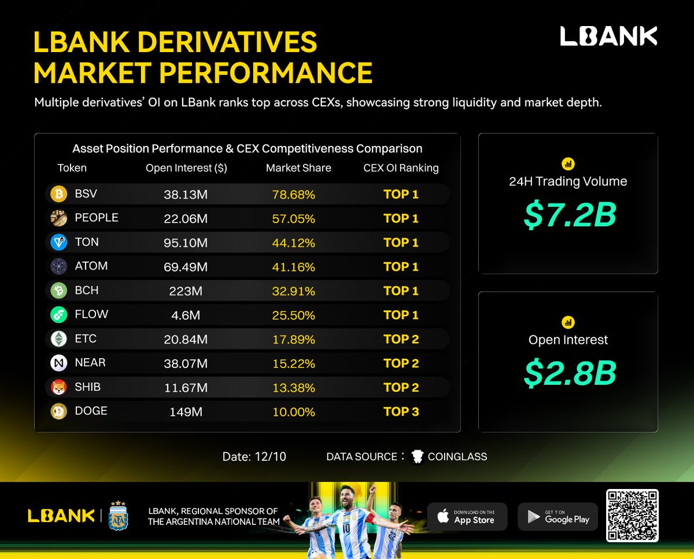694x559 pixels.
Task: Click the 44.12% market share value
Action: point(294,243)
